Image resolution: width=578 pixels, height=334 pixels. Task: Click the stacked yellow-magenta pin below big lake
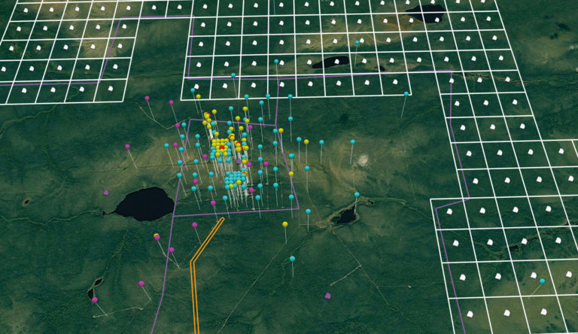[x=157, y=237]
